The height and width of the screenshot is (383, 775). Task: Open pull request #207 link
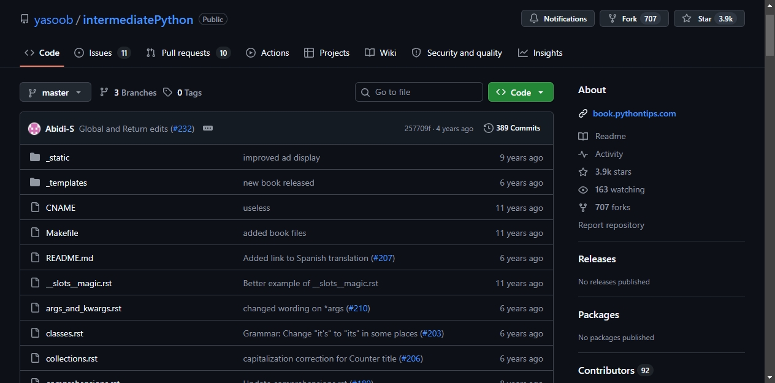point(383,258)
